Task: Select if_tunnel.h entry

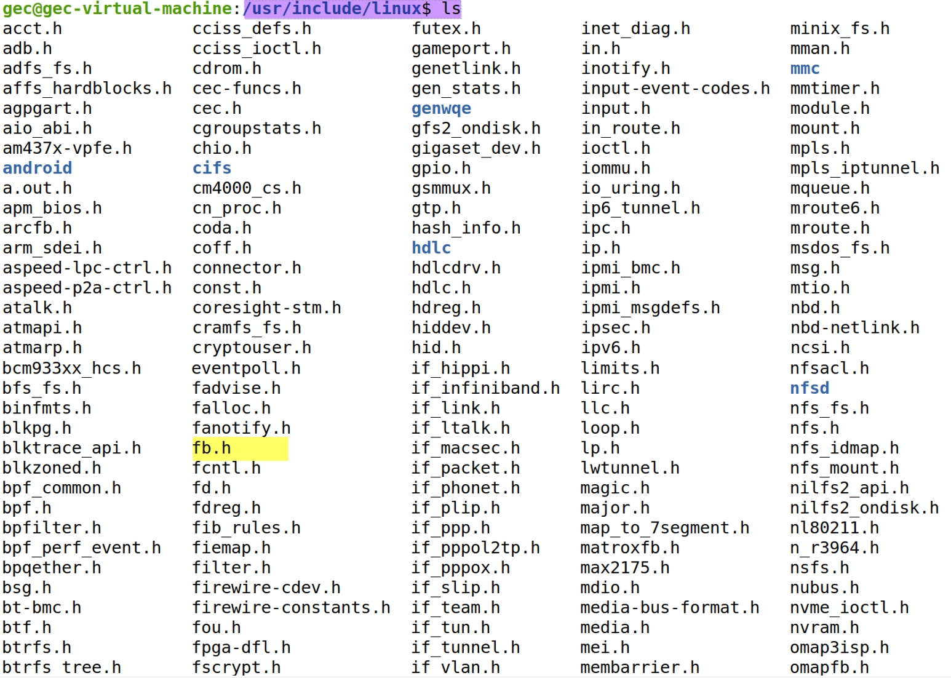Action: click(466, 648)
